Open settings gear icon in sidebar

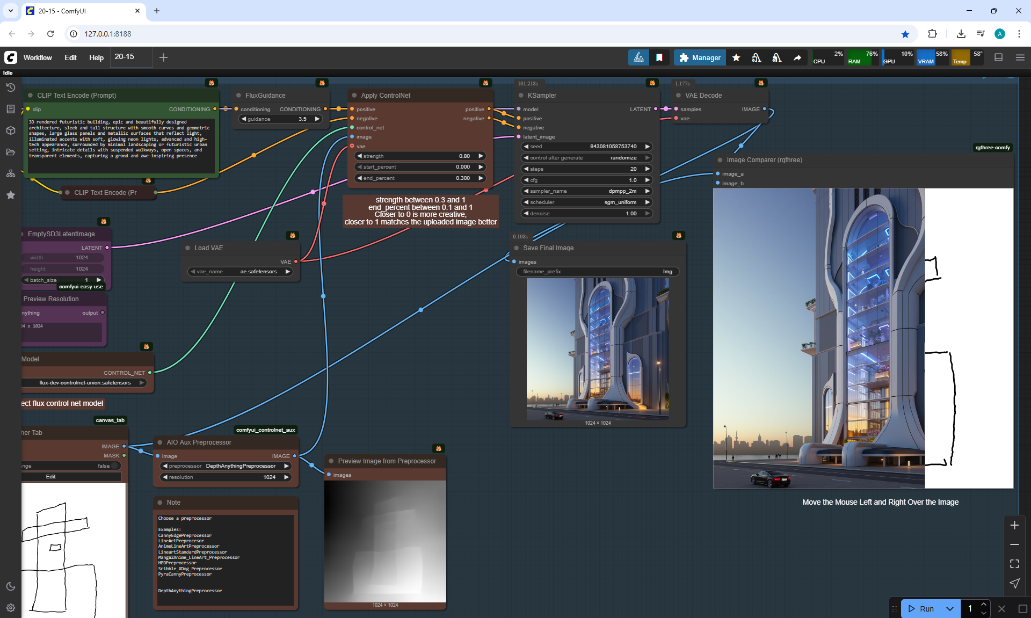click(10, 608)
